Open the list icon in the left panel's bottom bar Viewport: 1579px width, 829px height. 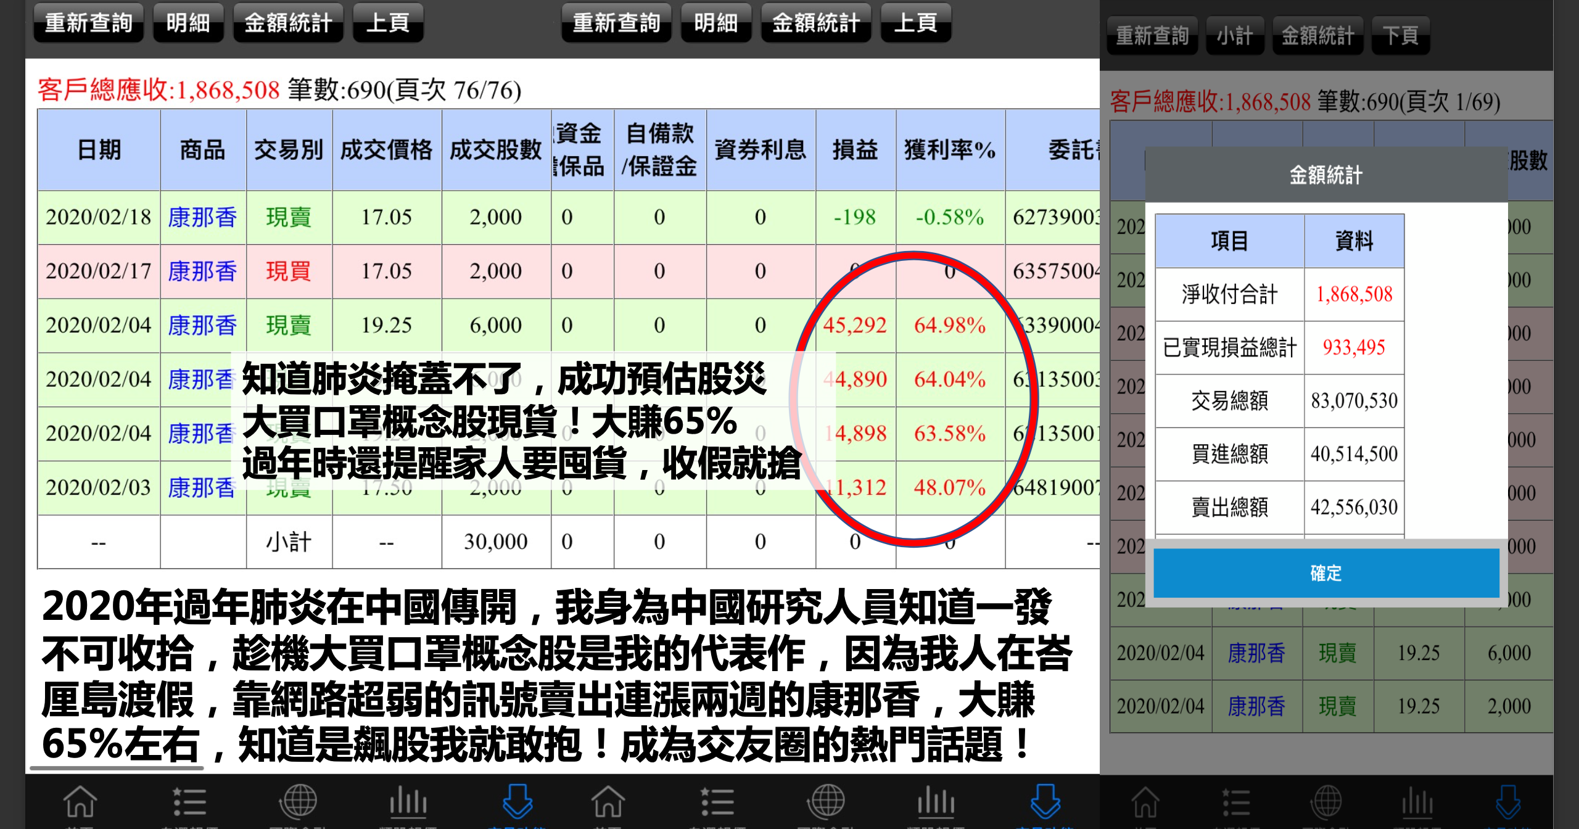point(189,801)
